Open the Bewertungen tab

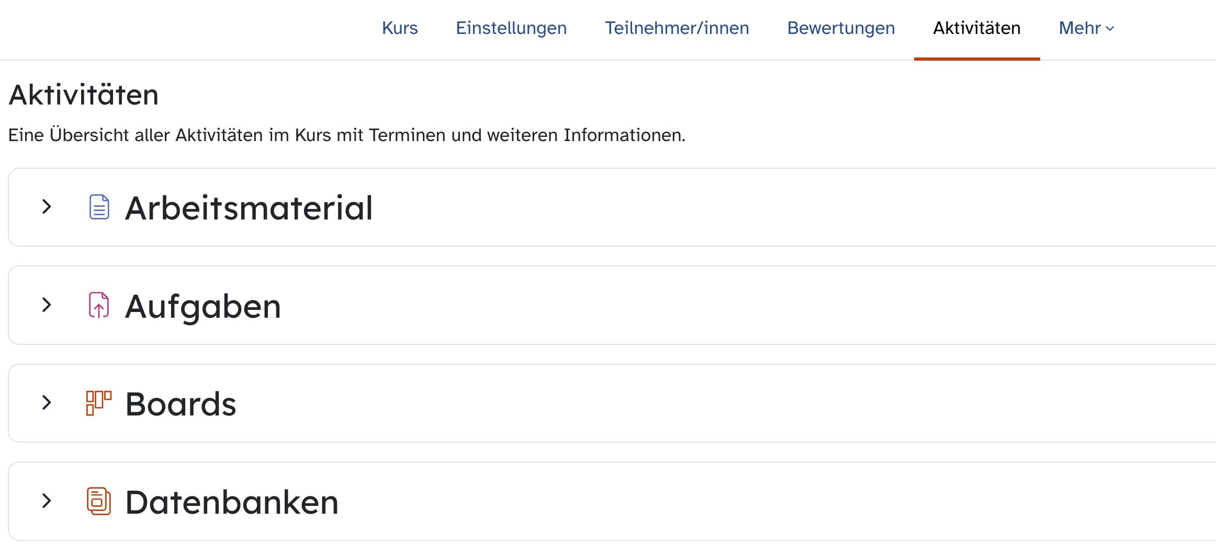(x=841, y=28)
